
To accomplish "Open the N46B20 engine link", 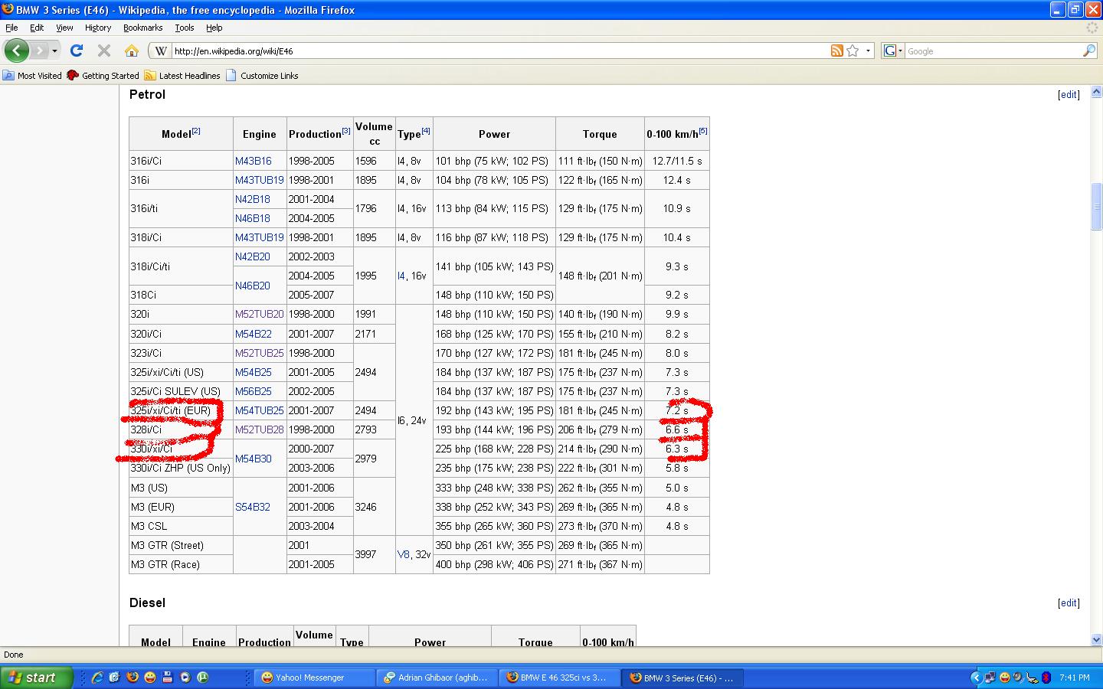I will pos(253,286).
